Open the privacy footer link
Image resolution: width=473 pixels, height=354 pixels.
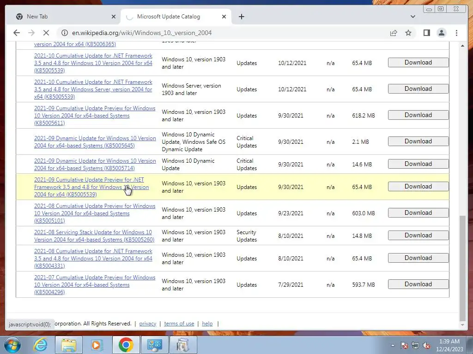[147, 324]
